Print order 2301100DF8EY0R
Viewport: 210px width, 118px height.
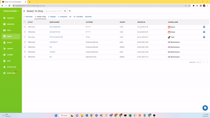coord(204,27)
